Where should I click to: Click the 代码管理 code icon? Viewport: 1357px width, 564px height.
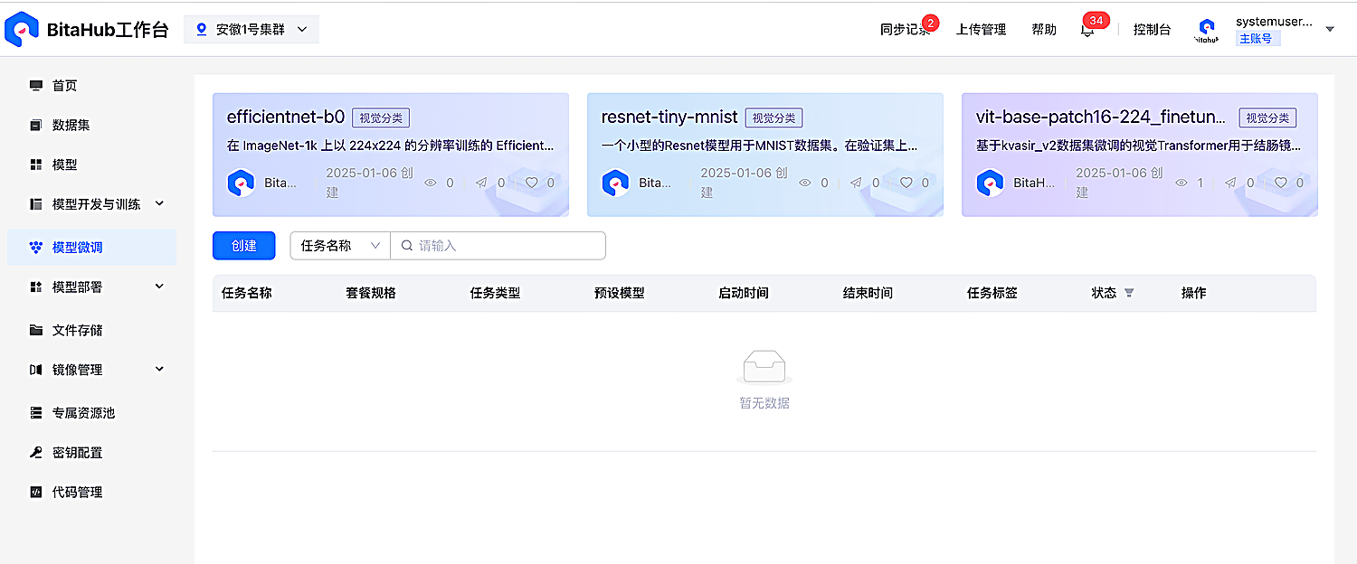point(36,493)
